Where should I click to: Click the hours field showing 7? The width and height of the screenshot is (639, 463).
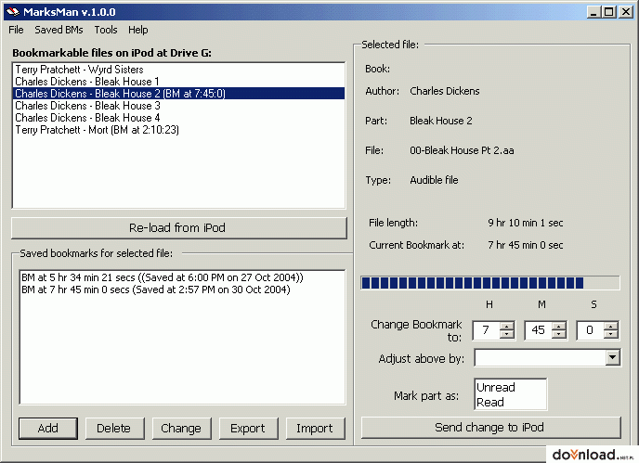[x=486, y=330]
